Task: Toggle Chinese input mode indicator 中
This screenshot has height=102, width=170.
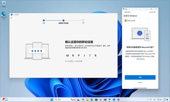Action: (x=151, y=100)
